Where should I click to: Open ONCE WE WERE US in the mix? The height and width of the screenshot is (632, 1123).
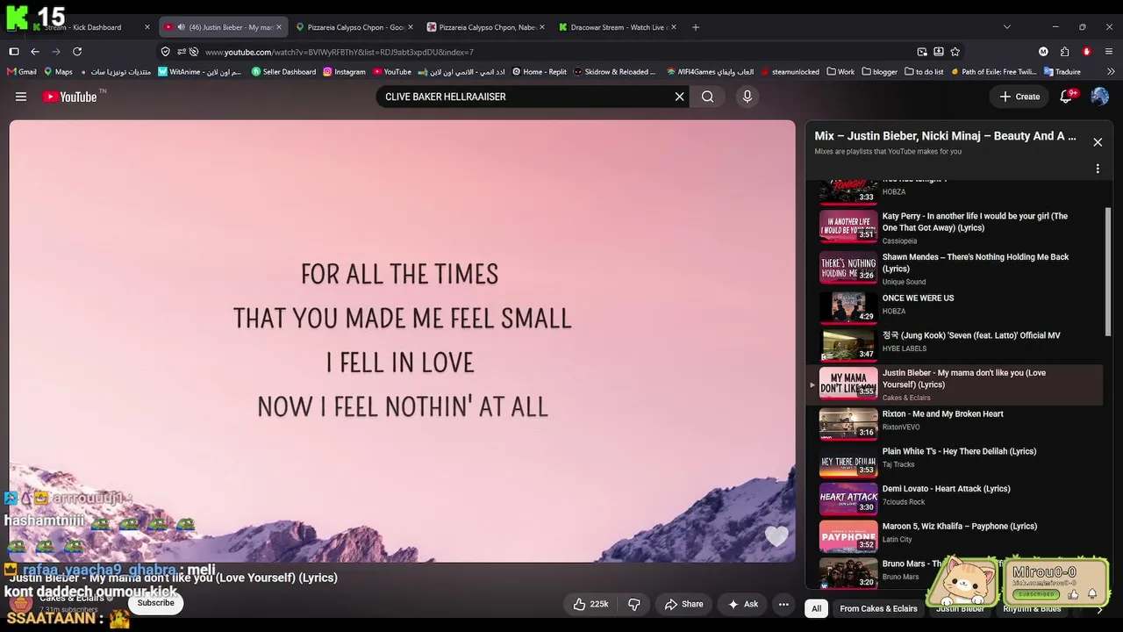click(x=961, y=306)
